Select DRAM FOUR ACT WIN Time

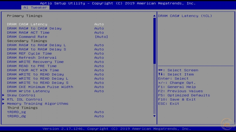pos(33,70)
